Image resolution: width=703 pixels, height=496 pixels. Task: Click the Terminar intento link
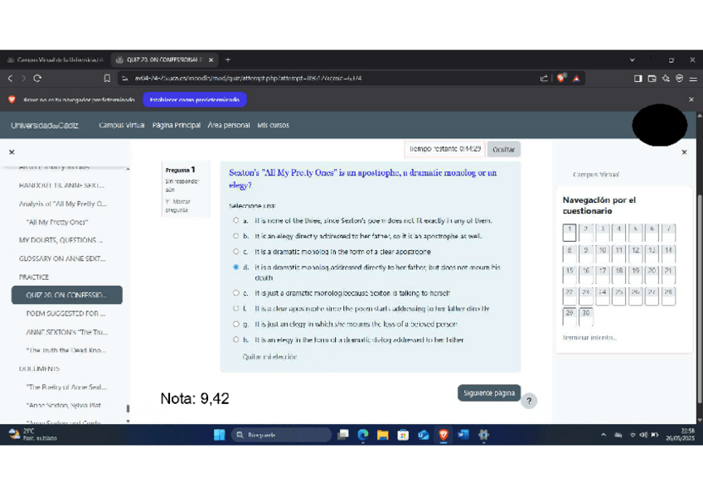pos(589,338)
